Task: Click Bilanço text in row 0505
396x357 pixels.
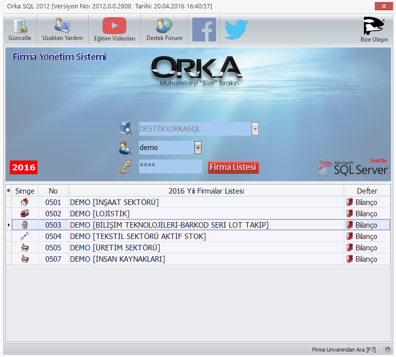Action: 366,247
